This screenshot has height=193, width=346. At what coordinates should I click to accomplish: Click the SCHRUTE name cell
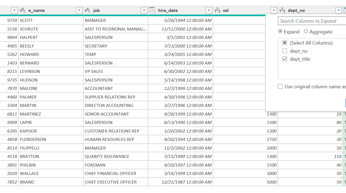pos(51,29)
